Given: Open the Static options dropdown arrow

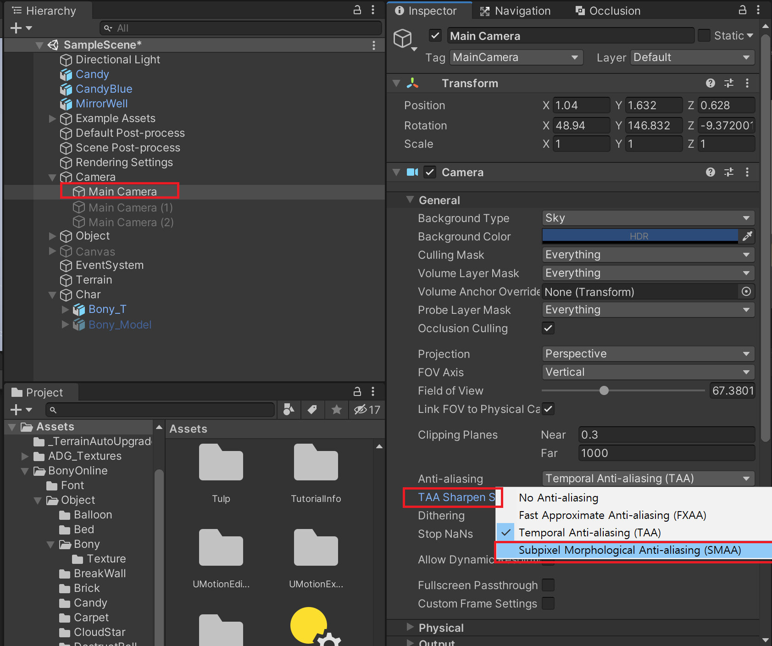Looking at the screenshot, I should 750,35.
